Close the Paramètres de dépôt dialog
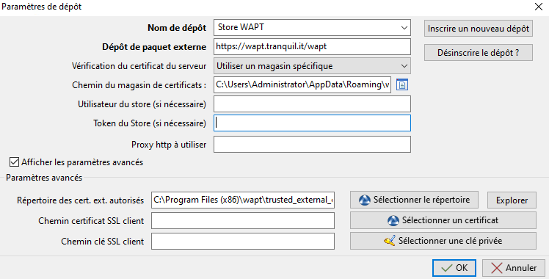 click(x=539, y=7)
